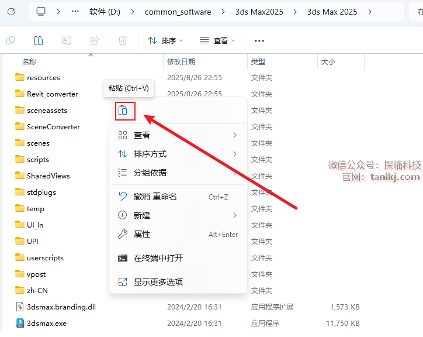Open the 新建 submenu in context menu
423x337 pixels.
(x=178, y=215)
